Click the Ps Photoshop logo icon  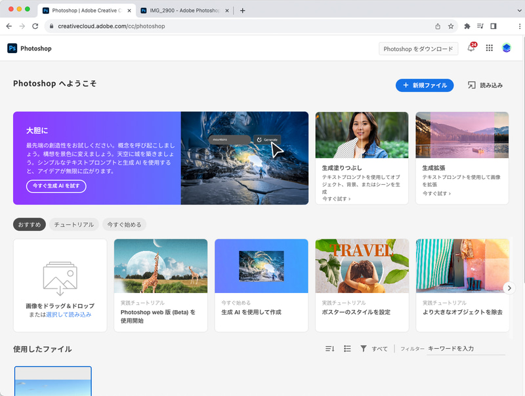pos(11,48)
